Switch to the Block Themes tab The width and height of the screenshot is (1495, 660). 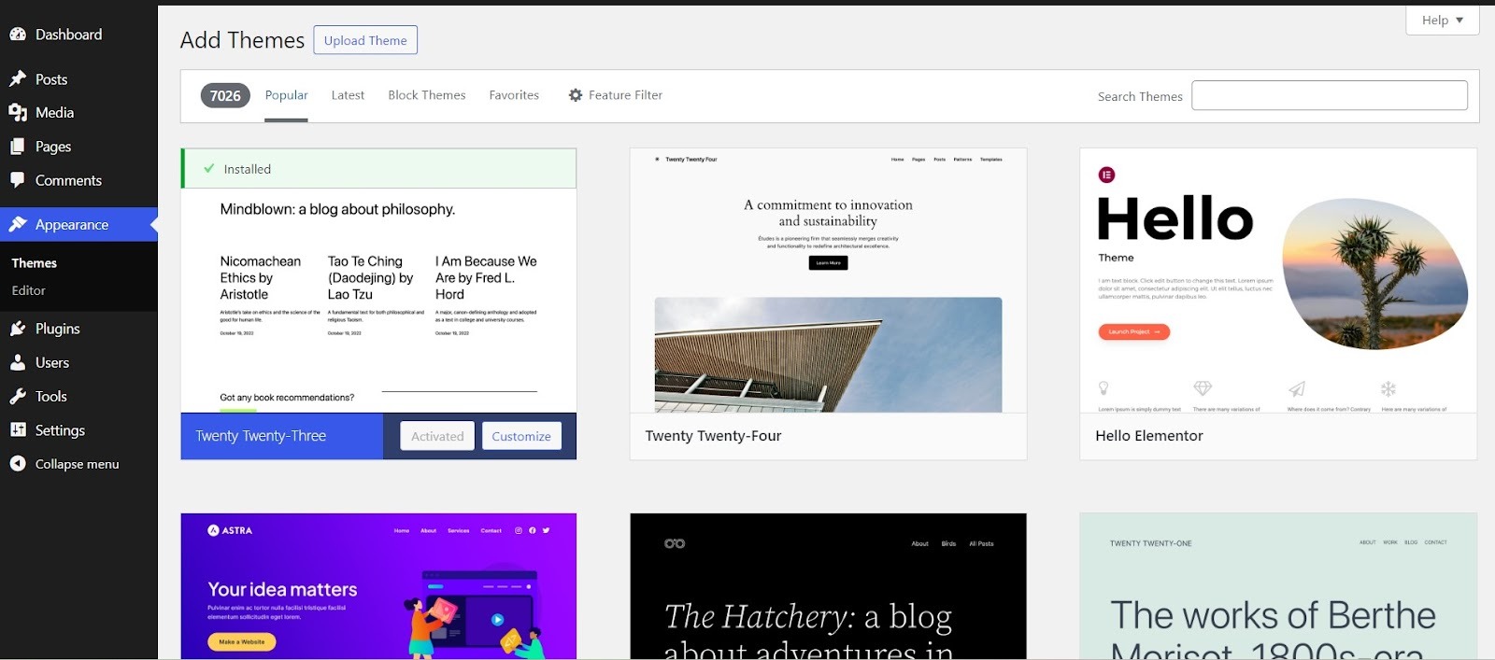[x=426, y=95]
